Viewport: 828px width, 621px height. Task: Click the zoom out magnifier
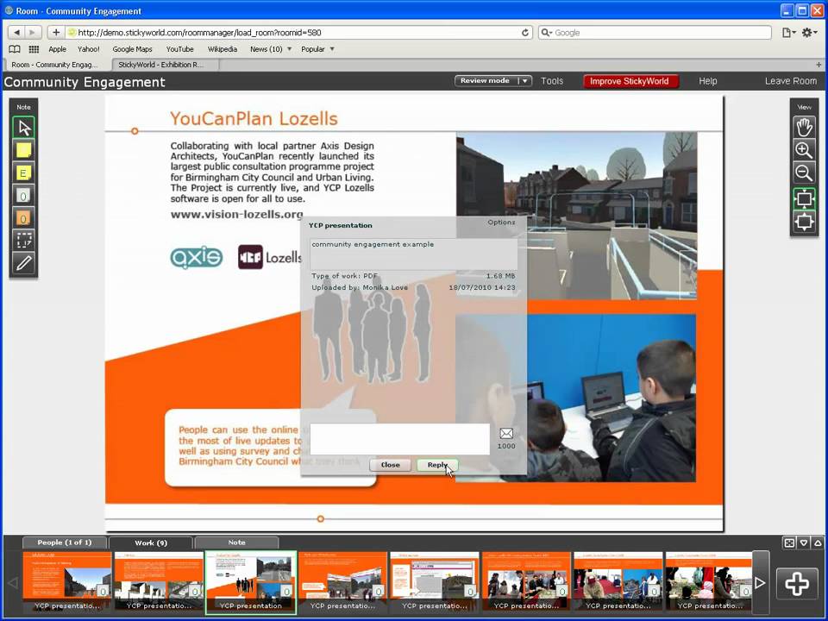[x=804, y=173]
